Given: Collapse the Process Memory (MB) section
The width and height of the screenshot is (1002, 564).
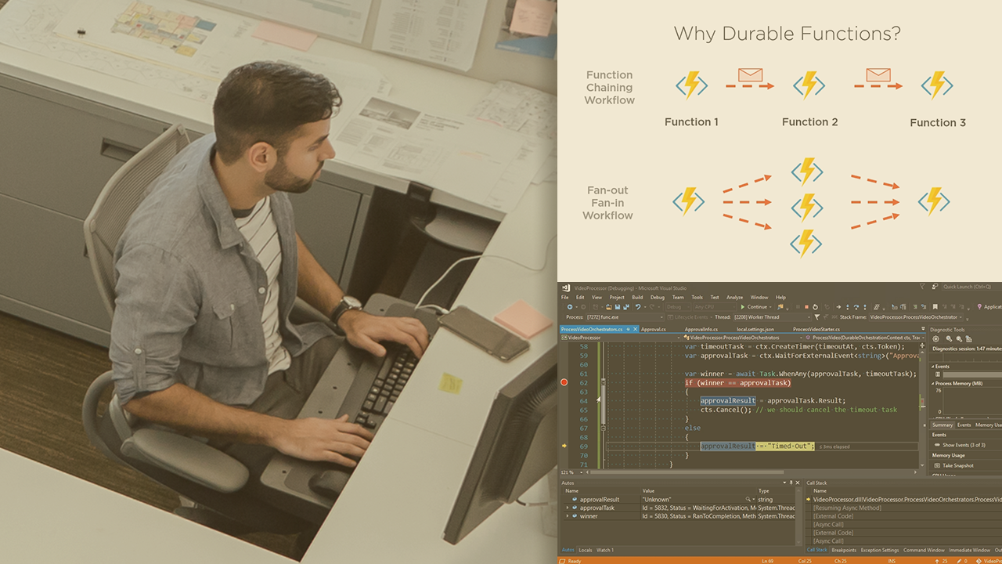Looking at the screenshot, I should pyautogui.click(x=932, y=384).
